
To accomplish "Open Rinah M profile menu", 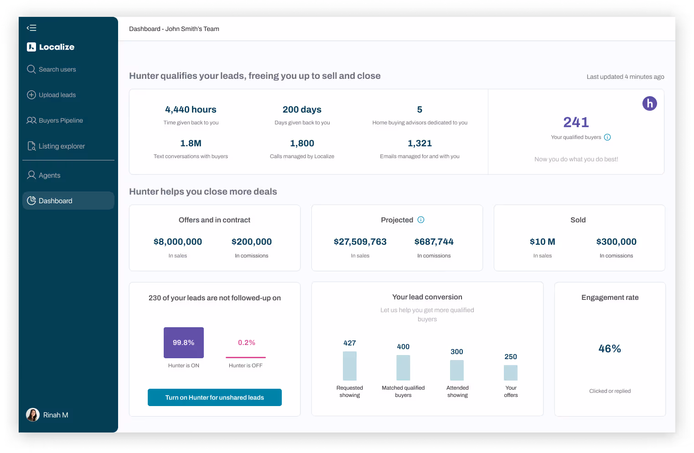I will (x=47, y=415).
